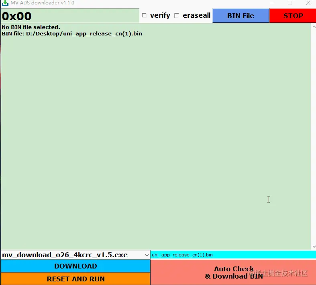The width and height of the screenshot is (316, 285).
Task: Click the cyan uni_app_release_cn(1).bin filename field
Action: pyautogui.click(x=233, y=255)
